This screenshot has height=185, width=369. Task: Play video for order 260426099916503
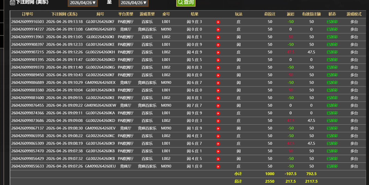[x=218, y=22]
